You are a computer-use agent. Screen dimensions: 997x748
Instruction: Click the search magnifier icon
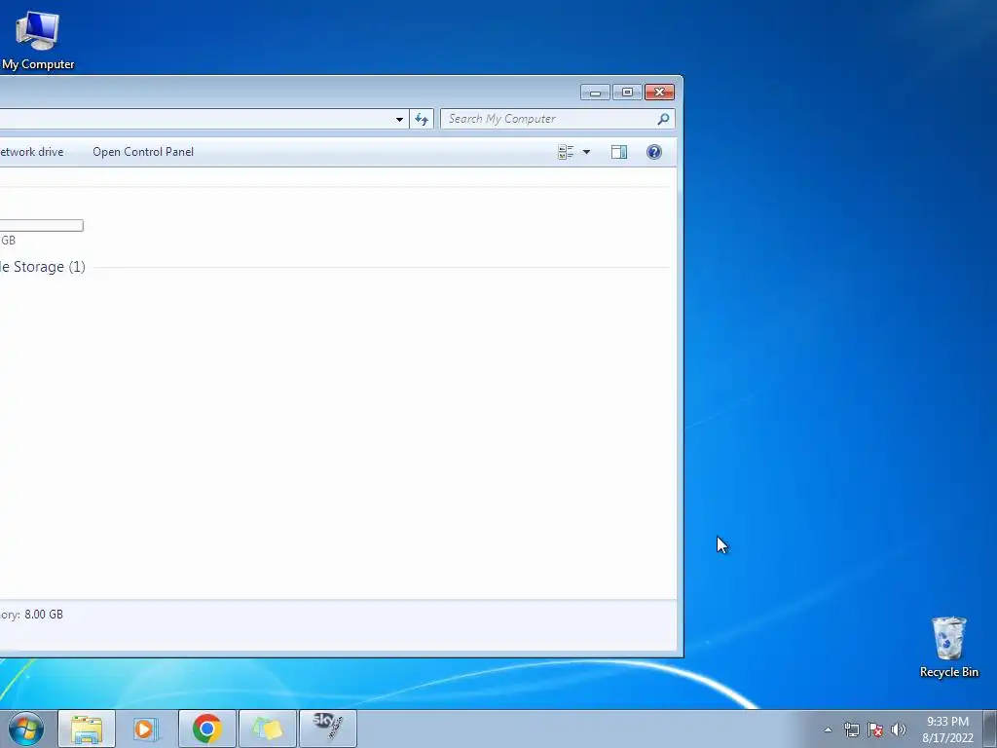[663, 119]
